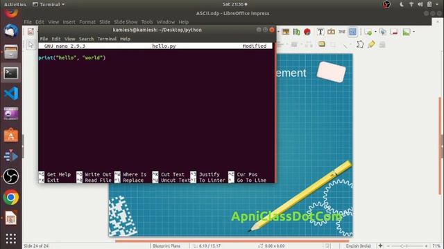The height and width of the screenshot is (249, 444).
Task: Click the arrow Select tool in Impress toolbar
Action: click(31, 44)
